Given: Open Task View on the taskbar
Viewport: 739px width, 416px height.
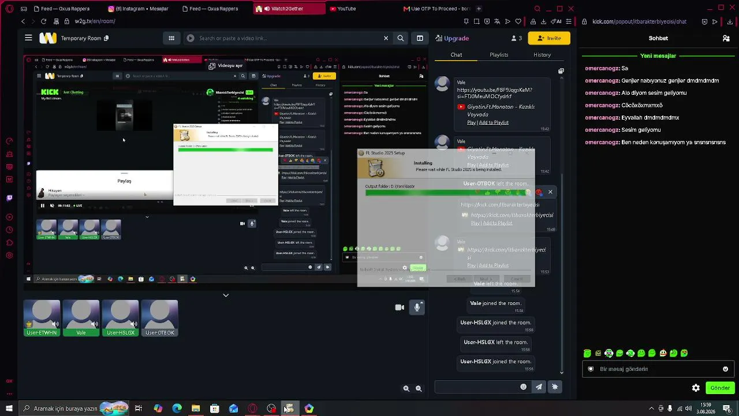Looking at the screenshot, I should tap(139, 408).
